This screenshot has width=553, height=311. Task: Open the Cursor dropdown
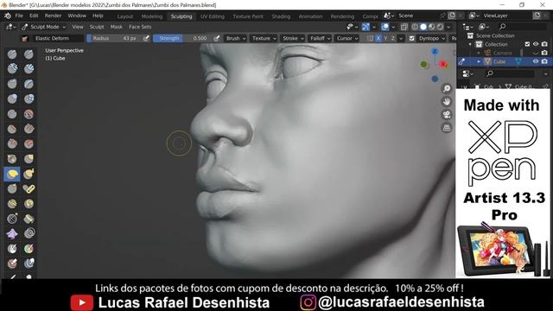[x=347, y=38]
